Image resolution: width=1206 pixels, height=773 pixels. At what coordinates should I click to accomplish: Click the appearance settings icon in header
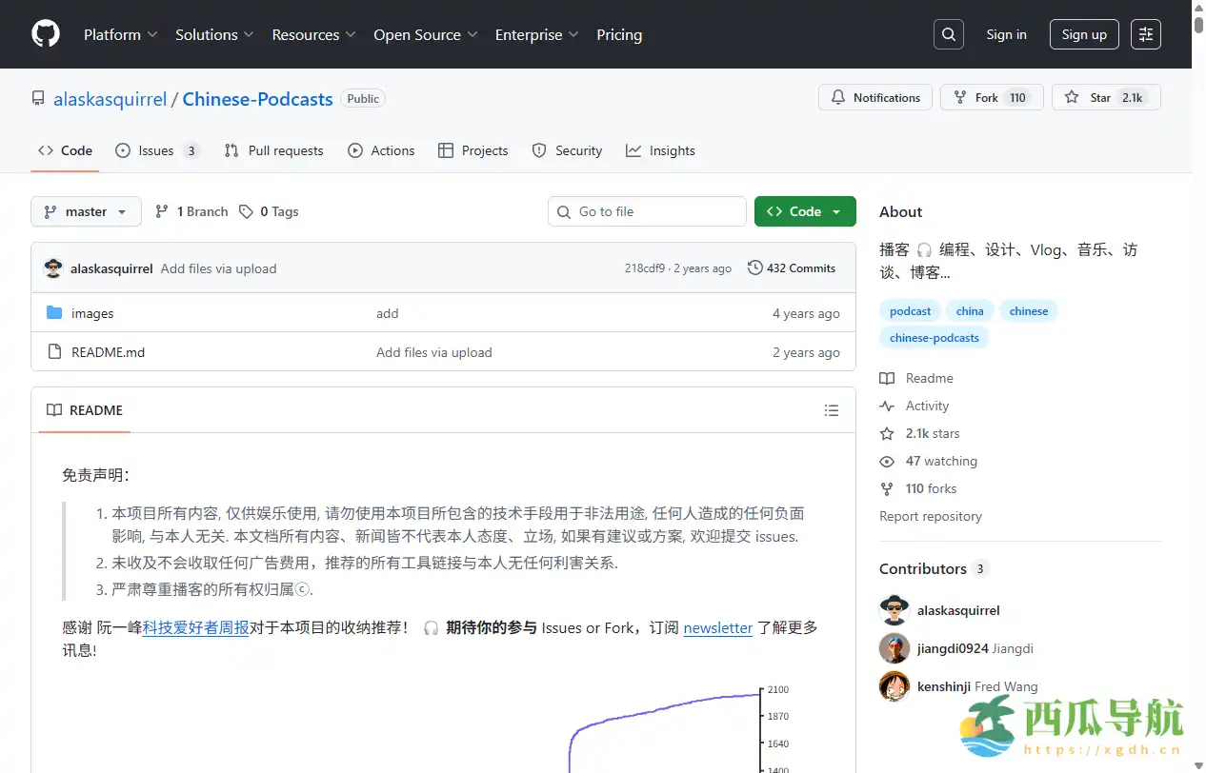(x=1146, y=34)
